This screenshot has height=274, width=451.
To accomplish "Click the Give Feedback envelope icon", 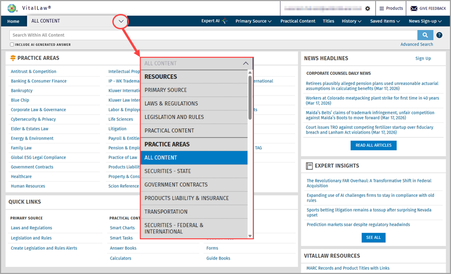I will pos(414,9).
